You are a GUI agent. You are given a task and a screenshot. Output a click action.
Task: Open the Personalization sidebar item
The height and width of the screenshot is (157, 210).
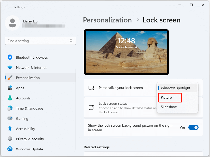(28, 78)
